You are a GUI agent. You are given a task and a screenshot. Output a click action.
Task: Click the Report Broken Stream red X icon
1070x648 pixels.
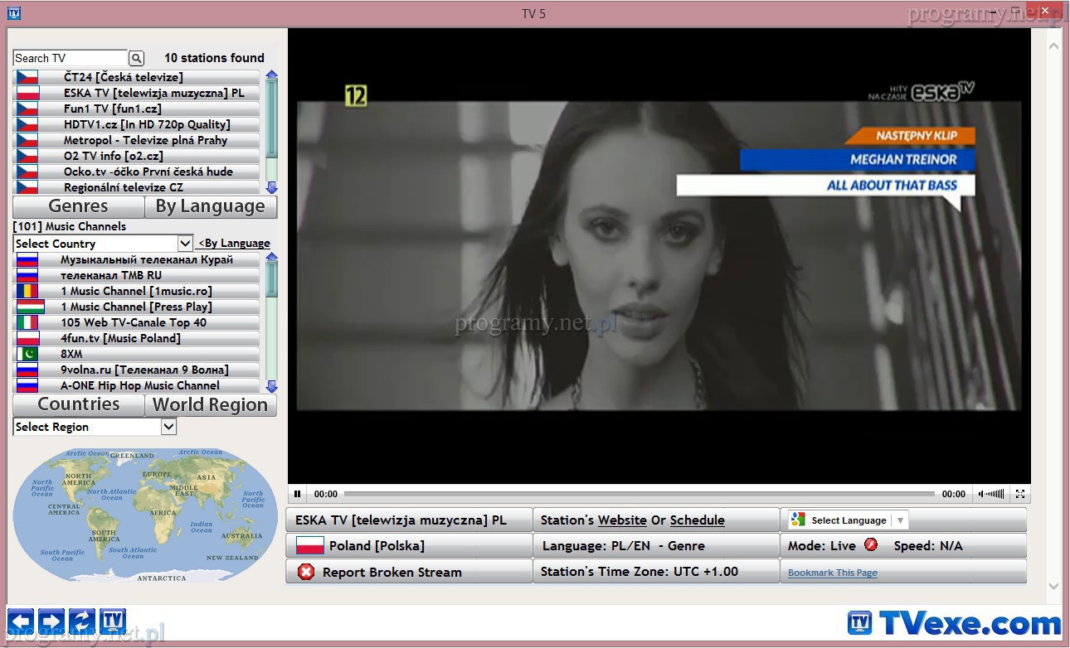[306, 572]
